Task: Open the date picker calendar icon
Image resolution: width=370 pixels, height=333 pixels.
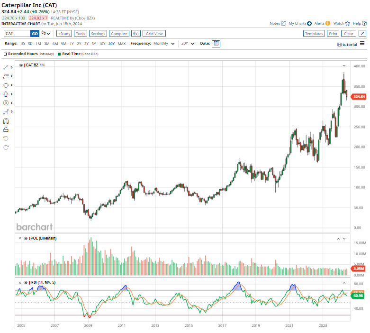Action: [x=216, y=44]
